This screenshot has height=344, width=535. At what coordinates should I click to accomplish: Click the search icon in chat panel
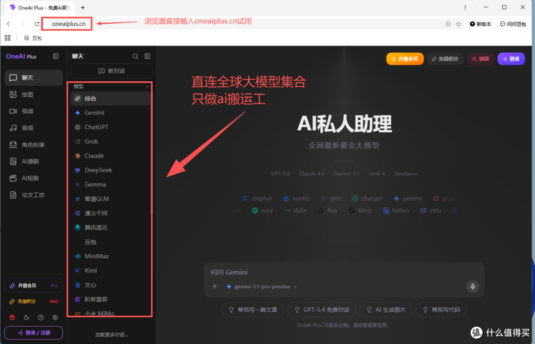point(135,57)
